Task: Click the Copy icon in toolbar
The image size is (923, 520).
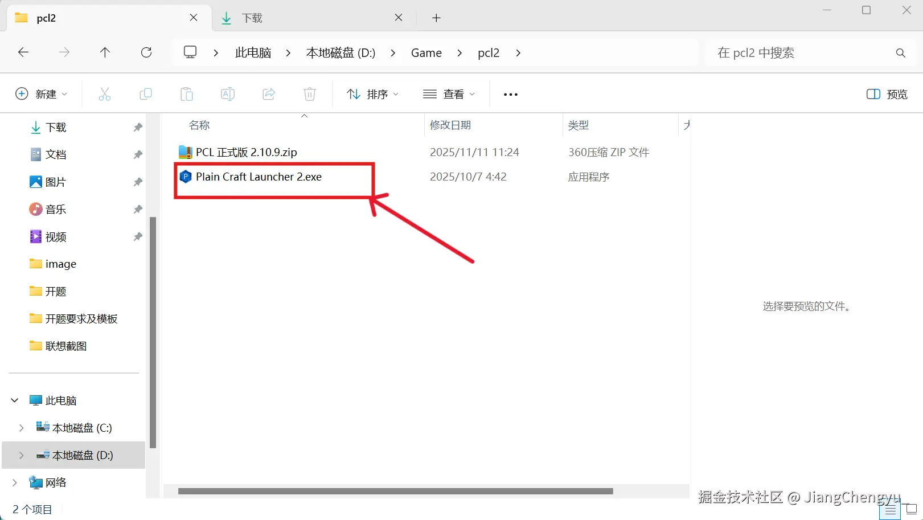Action: 146,94
